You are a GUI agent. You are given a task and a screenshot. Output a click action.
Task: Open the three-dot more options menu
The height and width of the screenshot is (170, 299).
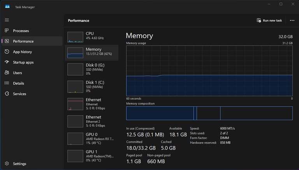pos(292,20)
